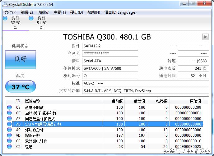Viewport: 214px width, 156px height.
Task: Open the 语言(L)(Language) menu
Action: pos(120,12)
